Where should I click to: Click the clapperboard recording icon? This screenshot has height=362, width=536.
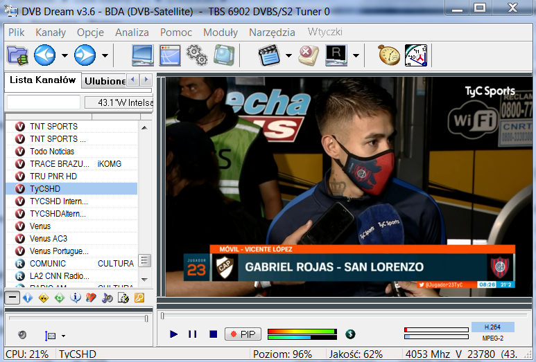(269, 55)
